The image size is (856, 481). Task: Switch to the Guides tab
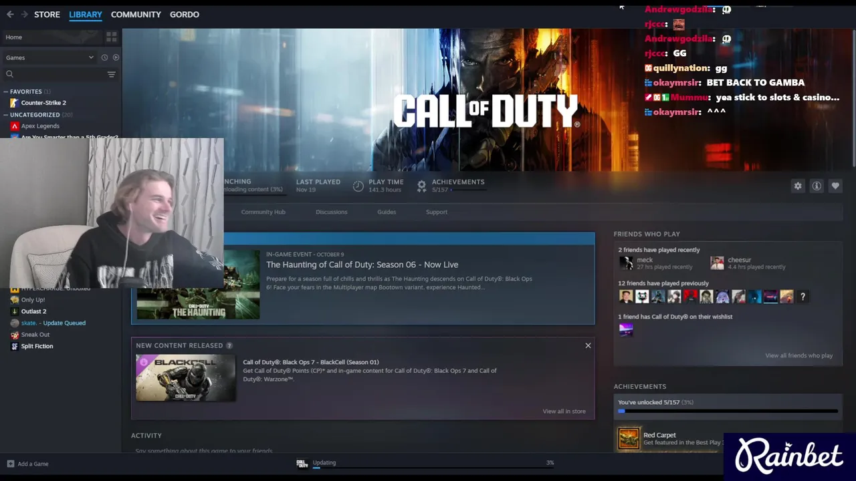(x=387, y=212)
